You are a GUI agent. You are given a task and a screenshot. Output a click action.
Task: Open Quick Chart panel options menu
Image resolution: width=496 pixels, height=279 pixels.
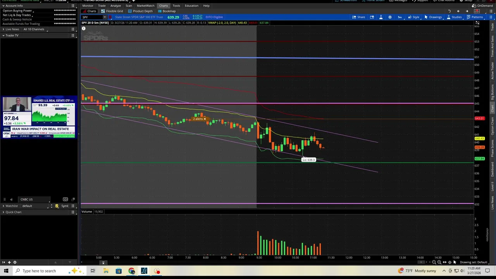73,212
